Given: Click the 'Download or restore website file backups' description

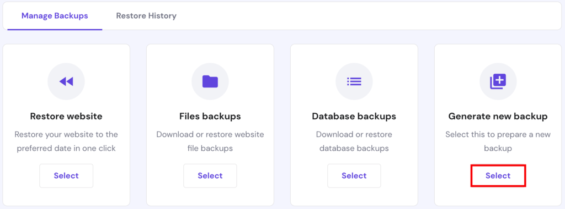Looking at the screenshot, I should 210,141.
